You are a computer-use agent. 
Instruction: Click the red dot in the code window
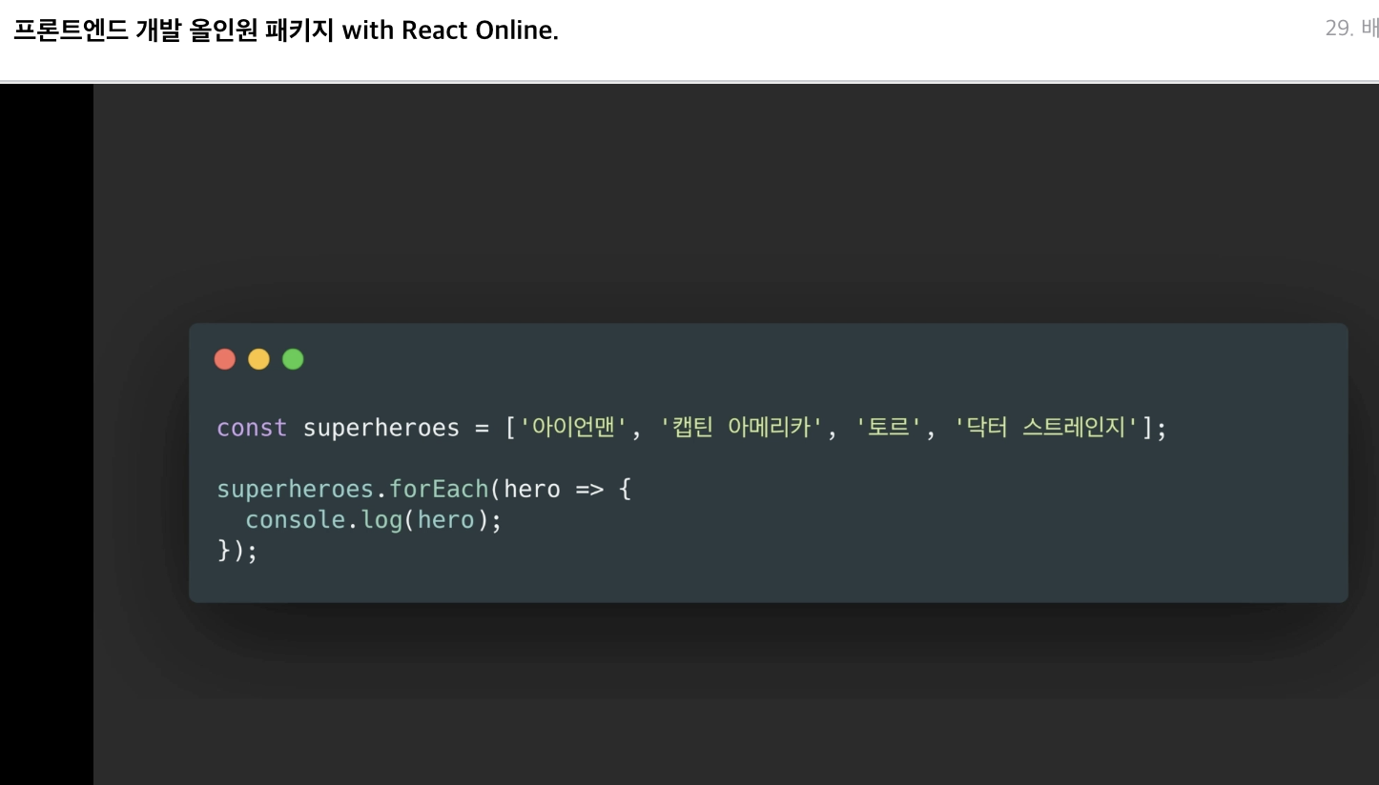click(x=225, y=359)
